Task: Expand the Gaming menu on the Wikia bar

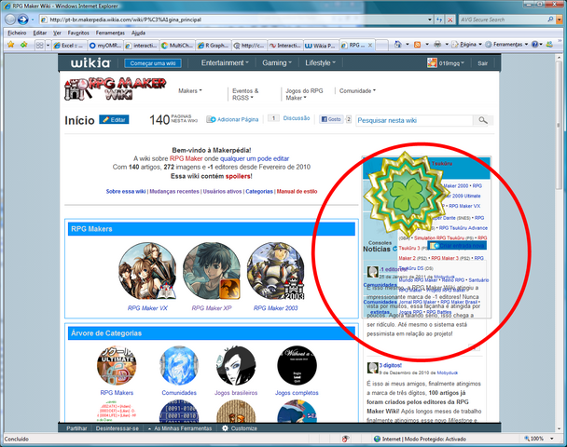Action: click(x=277, y=62)
